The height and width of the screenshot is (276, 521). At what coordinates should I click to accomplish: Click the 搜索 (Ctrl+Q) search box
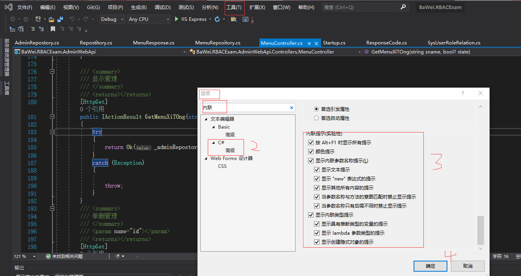366,7
